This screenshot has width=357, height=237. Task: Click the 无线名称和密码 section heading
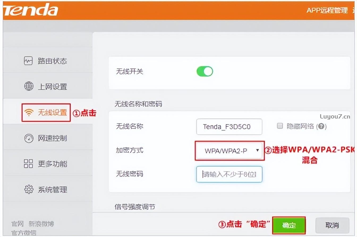point(138,104)
